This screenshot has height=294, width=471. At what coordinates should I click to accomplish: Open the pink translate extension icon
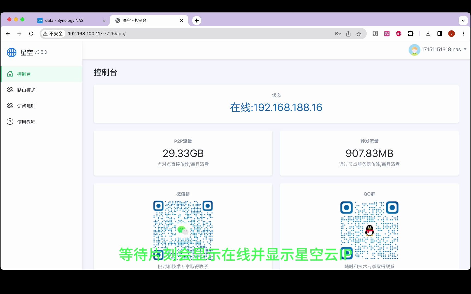[387, 33]
